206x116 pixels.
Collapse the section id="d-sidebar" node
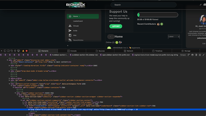13,87
